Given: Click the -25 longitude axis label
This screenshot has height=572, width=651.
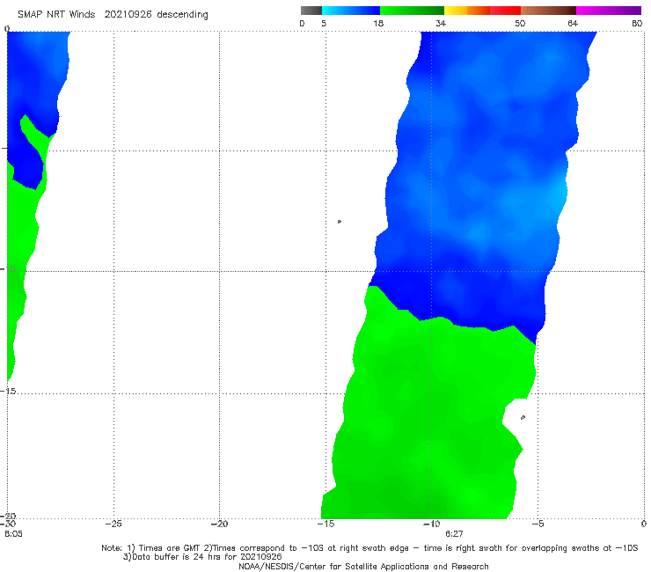Looking at the screenshot, I should [x=113, y=524].
